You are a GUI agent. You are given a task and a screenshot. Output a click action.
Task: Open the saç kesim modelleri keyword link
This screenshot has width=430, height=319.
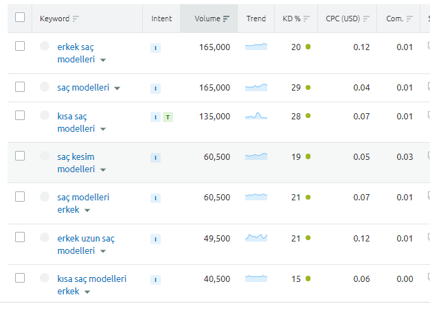(76, 163)
